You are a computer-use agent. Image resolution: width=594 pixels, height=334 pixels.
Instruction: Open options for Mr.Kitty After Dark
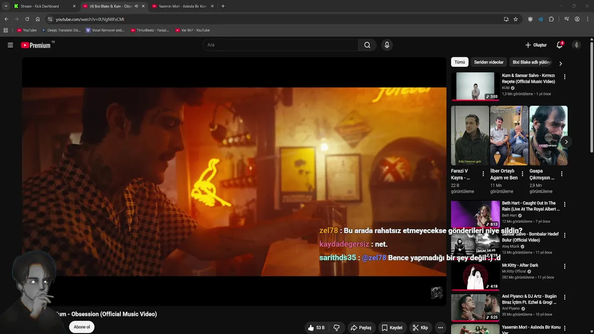565,266
